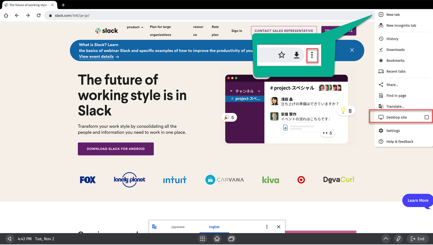Go back using the back arrow

click(x=17, y=15)
